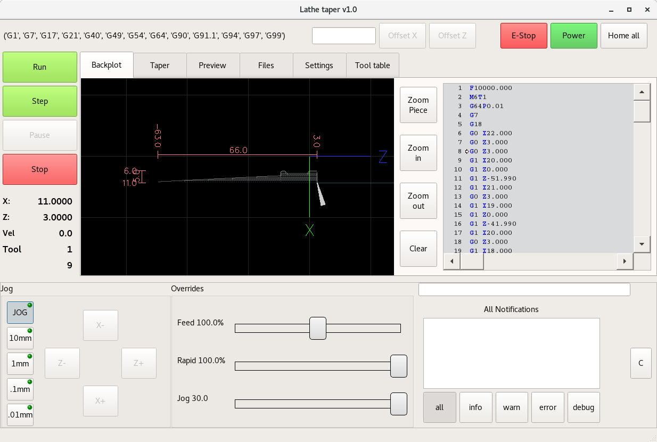Select the continuous JOG mode toggle
The image size is (657, 442).
pyautogui.click(x=20, y=313)
